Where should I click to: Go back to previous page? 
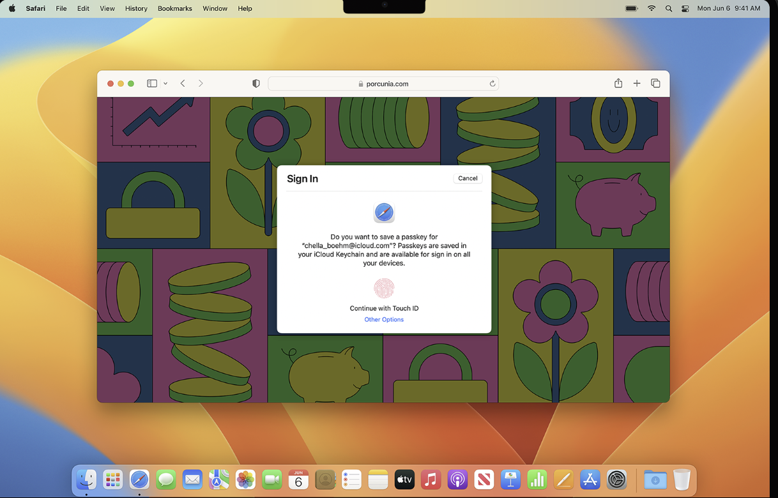click(x=183, y=84)
